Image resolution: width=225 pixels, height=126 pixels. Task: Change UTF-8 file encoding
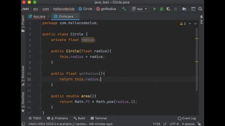(174, 124)
